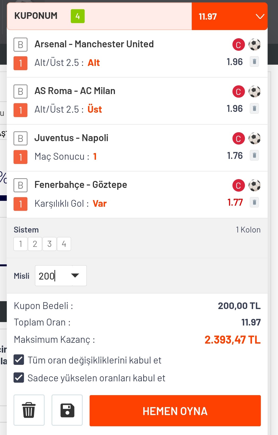Click the football icon on Juventus - Napoli row
The width and height of the screenshot is (278, 435).
pos(254,138)
